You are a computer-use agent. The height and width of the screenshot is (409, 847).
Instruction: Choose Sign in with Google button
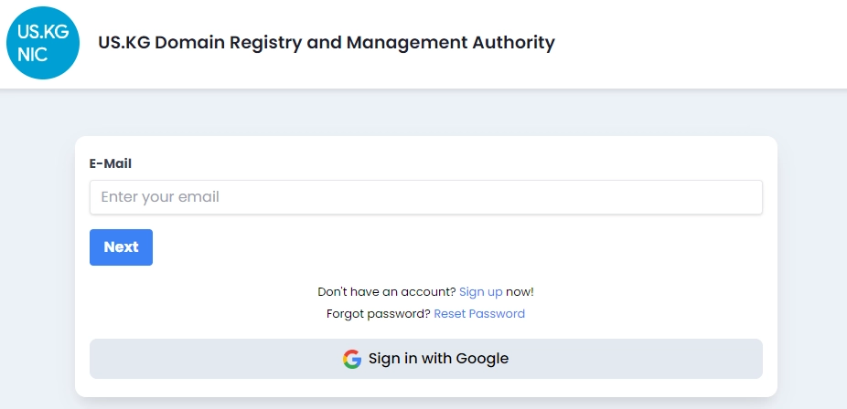point(425,359)
